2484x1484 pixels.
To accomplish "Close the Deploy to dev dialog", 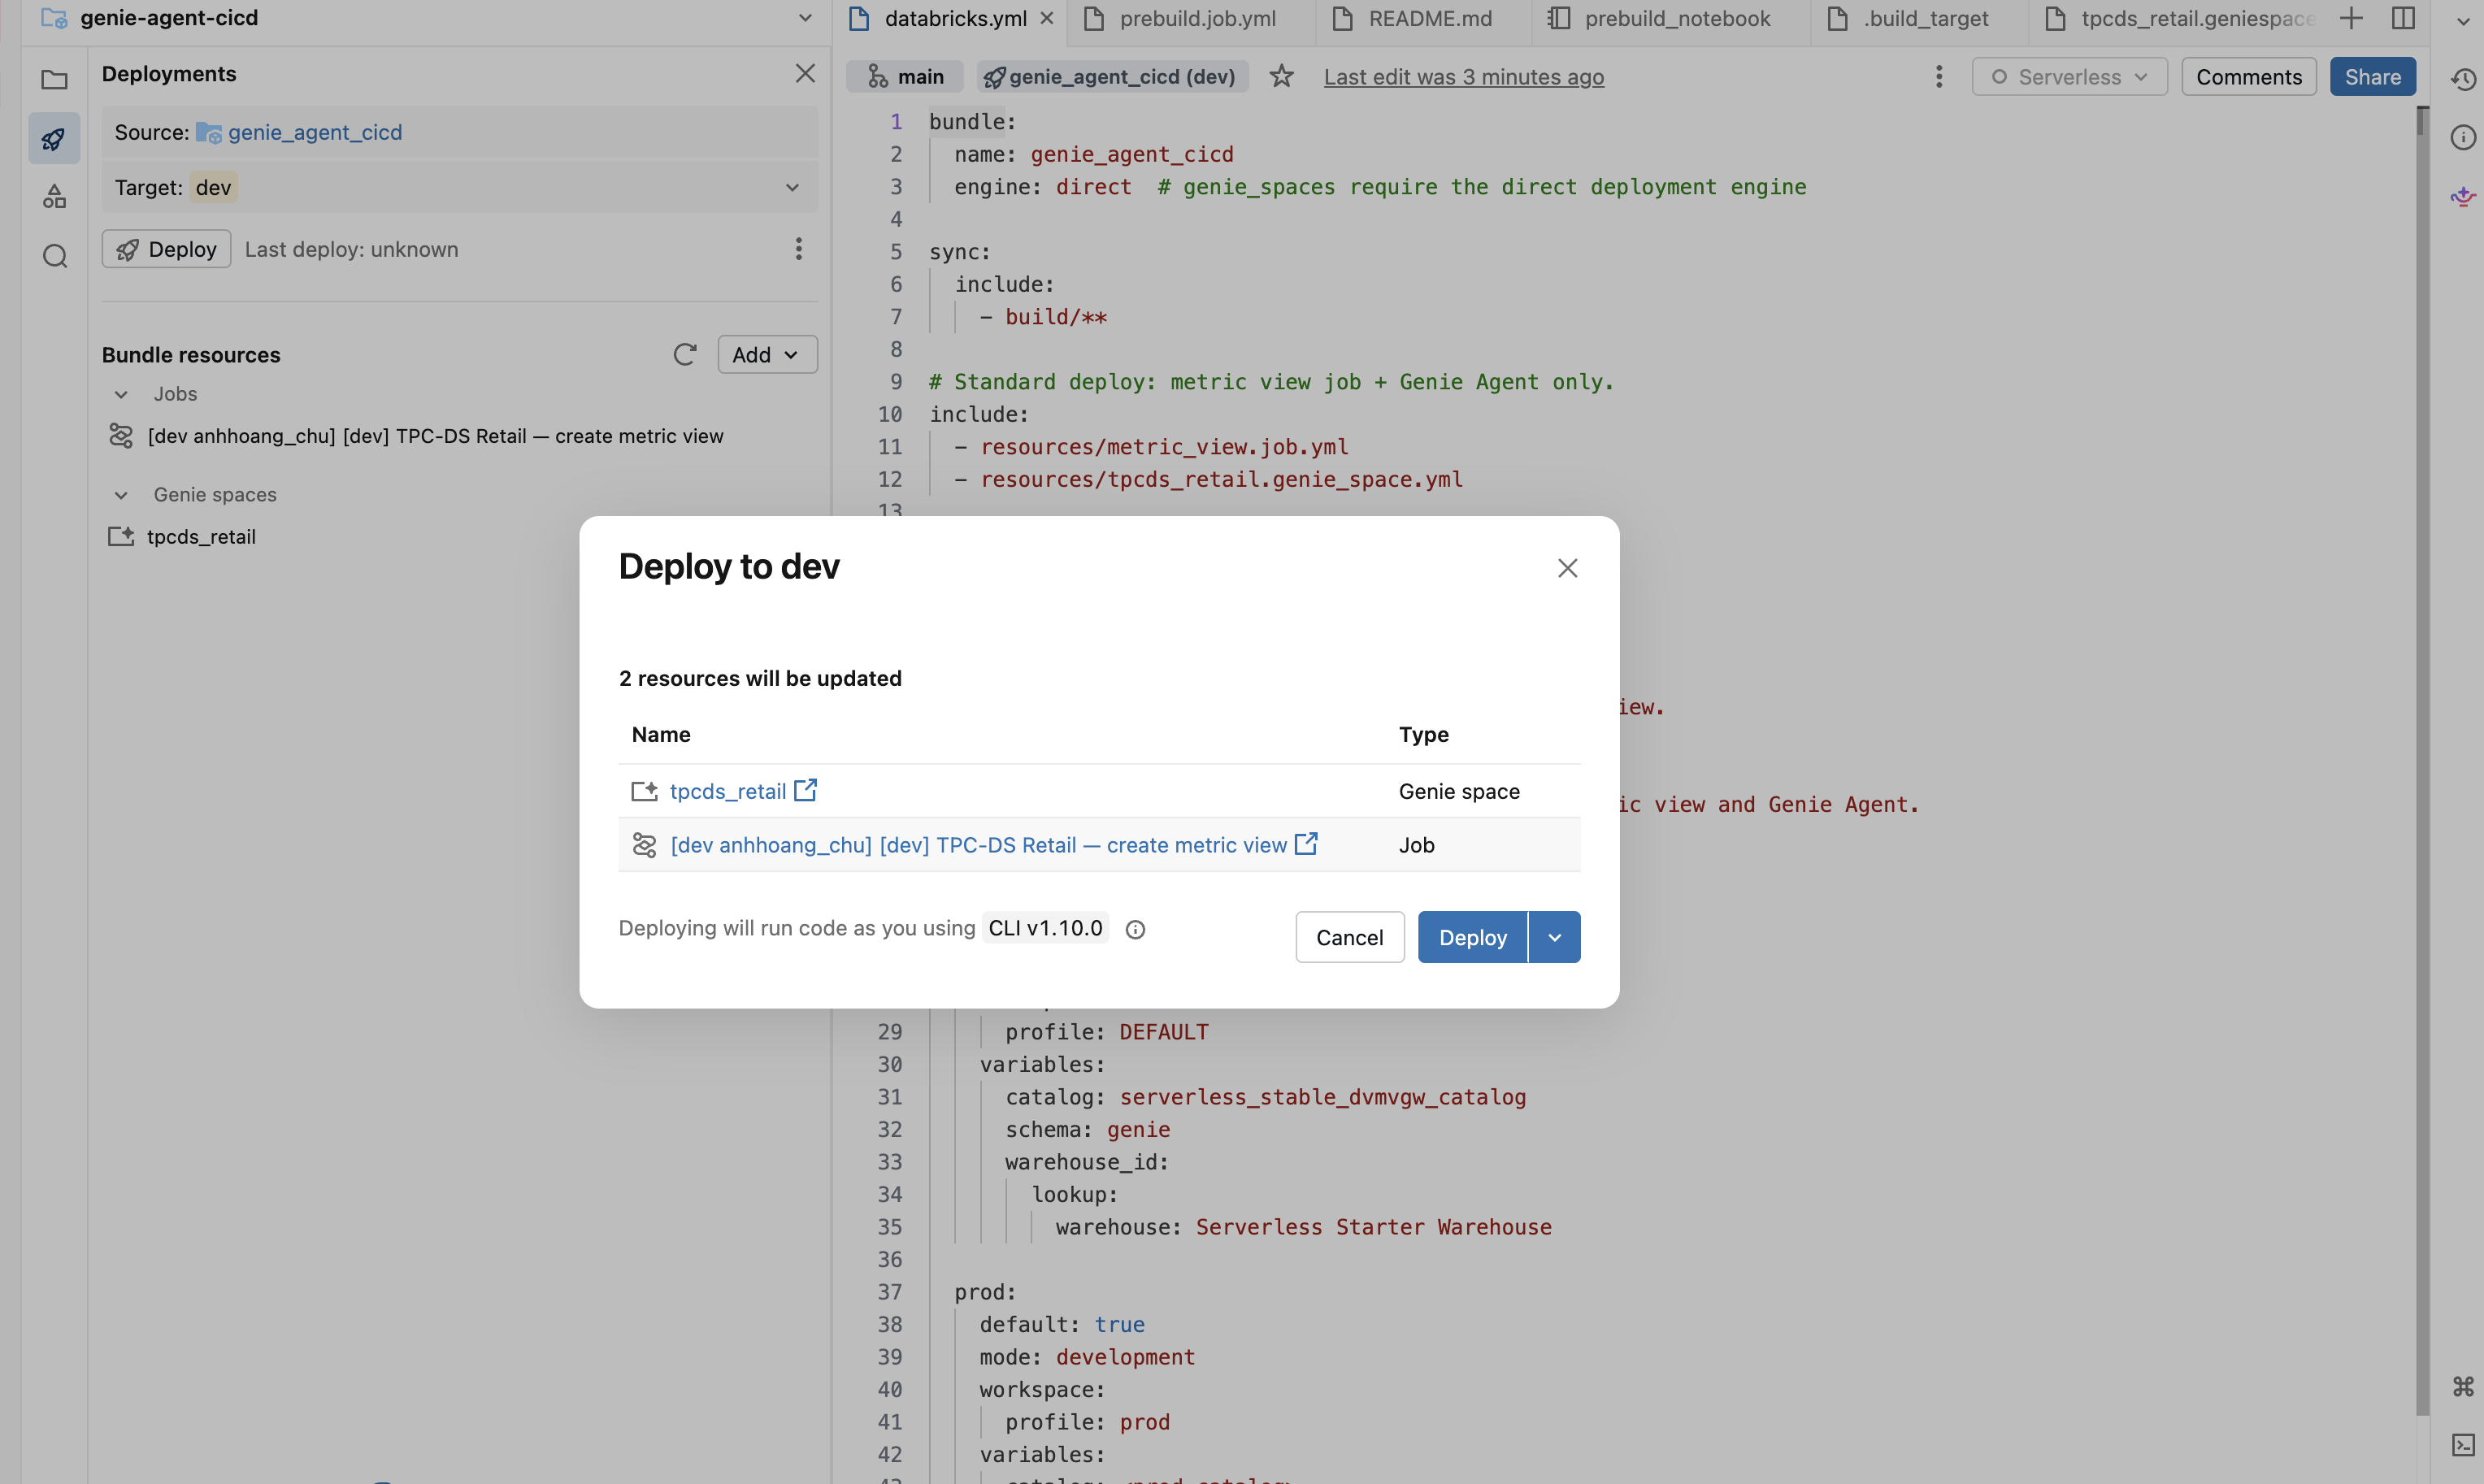I will point(1567,568).
